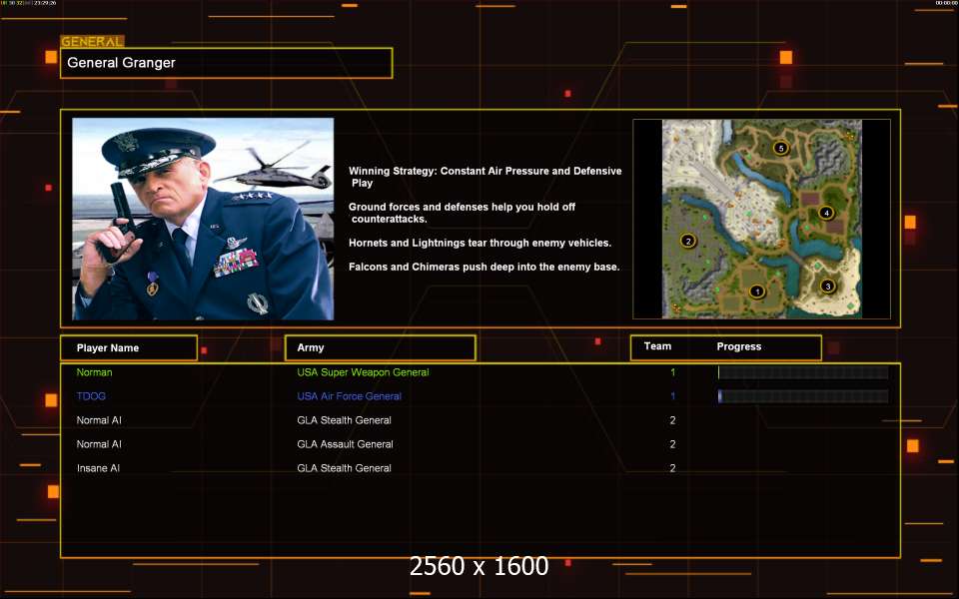Click the General Granger portrait image
This screenshot has width=959, height=599.
(203, 219)
